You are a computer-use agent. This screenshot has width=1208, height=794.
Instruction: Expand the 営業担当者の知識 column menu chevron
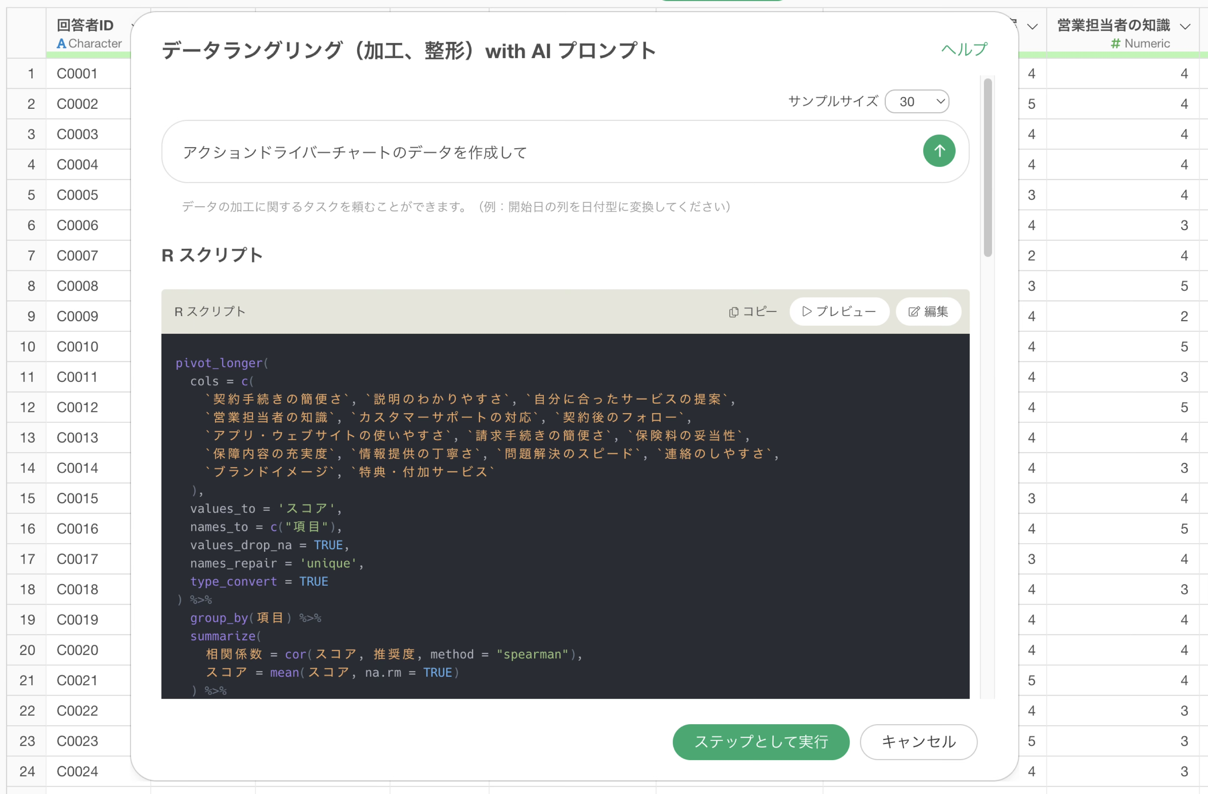click(1185, 26)
